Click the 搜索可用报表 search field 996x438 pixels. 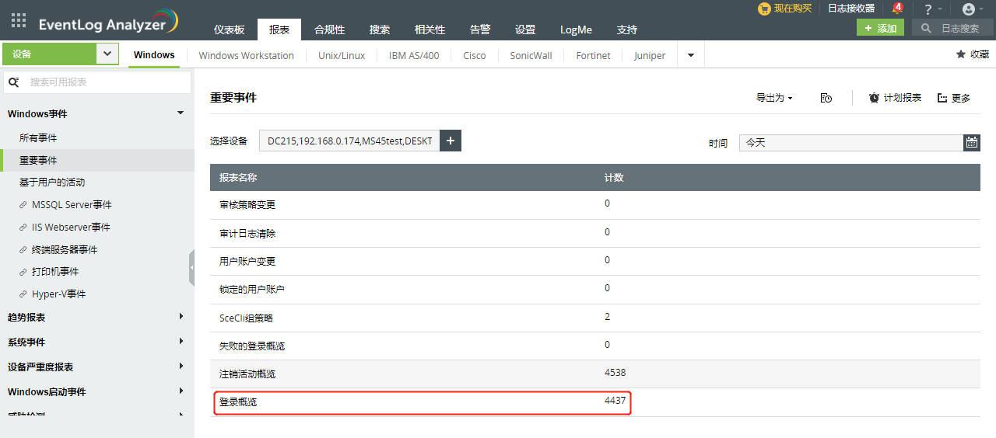(105, 82)
